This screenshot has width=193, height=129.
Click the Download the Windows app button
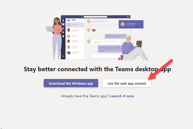[x=71, y=83]
